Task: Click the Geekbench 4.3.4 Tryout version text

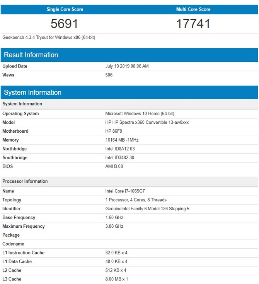Action: (x=49, y=38)
